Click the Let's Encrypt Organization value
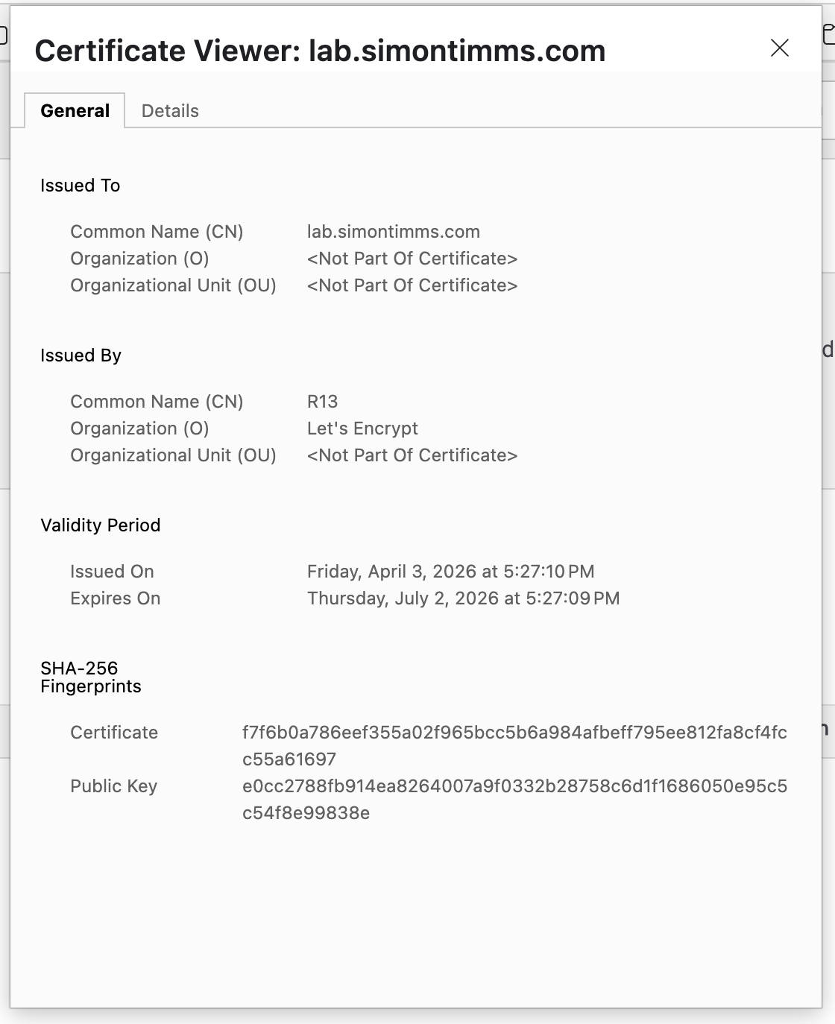Viewport: 835px width, 1024px height. (x=363, y=429)
